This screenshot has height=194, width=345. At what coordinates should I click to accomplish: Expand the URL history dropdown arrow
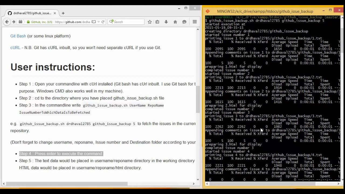click(x=99, y=22)
